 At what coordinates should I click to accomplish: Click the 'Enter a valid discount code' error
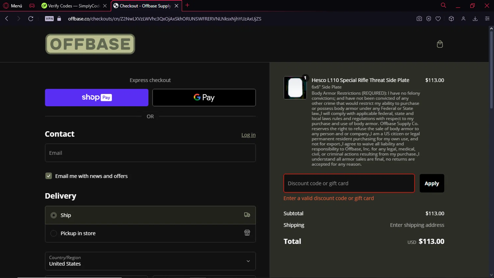click(329, 198)
